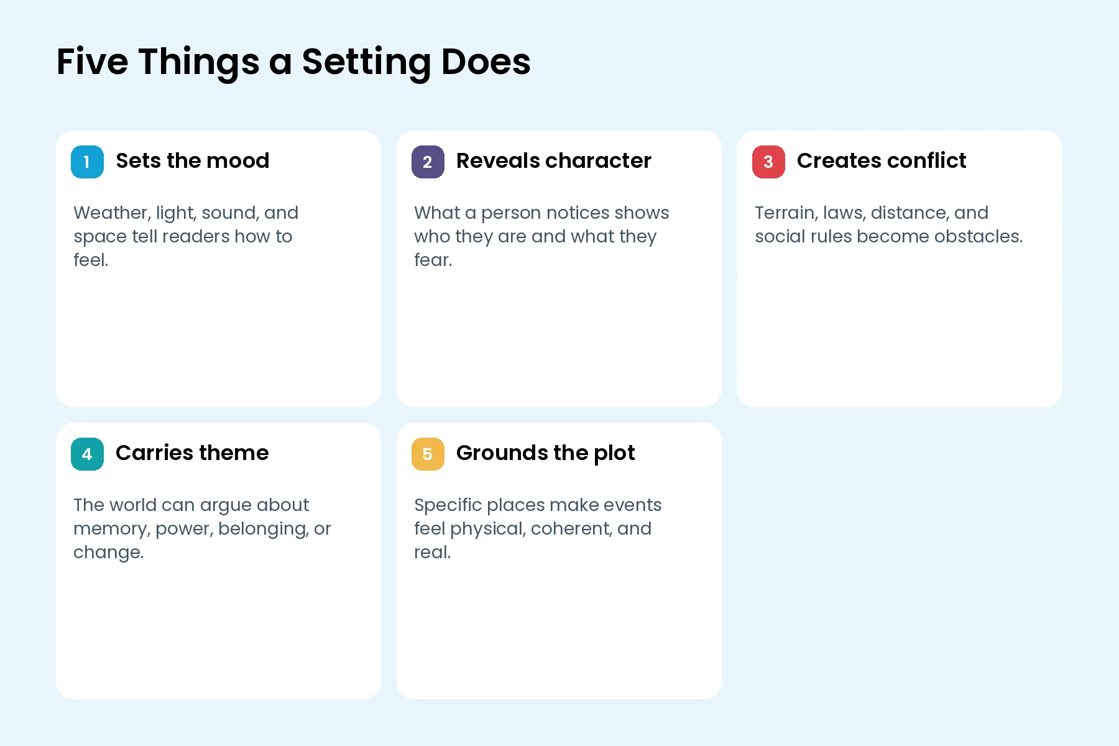Select the "Creates conflict" heading
Screen dimensions: 1119x746
click(x=882, y=160)
